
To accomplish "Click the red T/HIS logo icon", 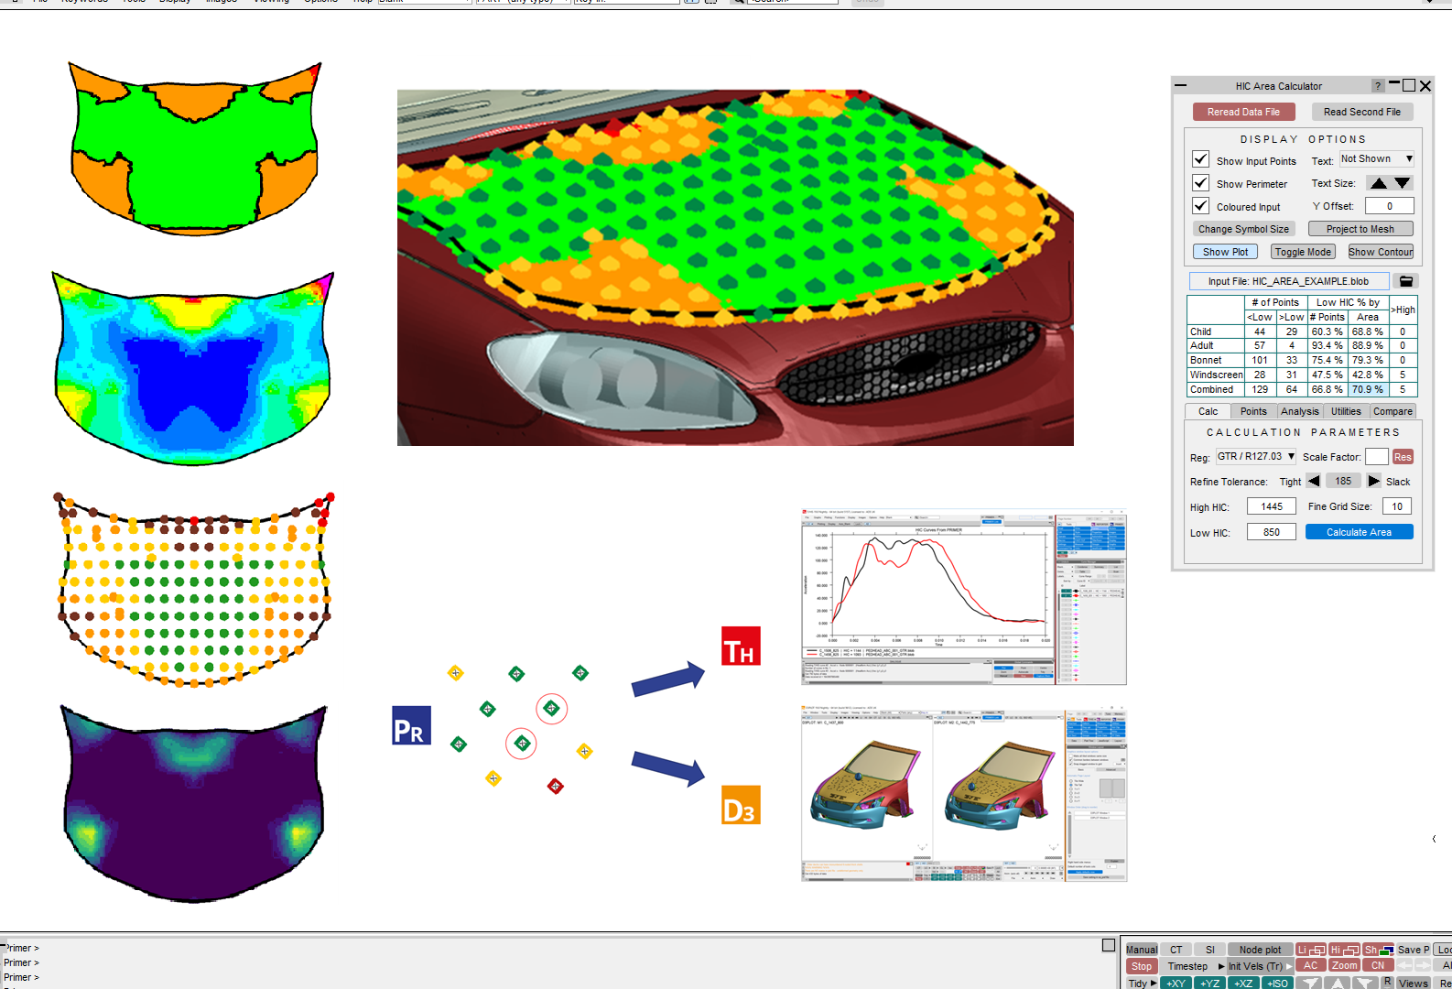I will tap(741, 646).
